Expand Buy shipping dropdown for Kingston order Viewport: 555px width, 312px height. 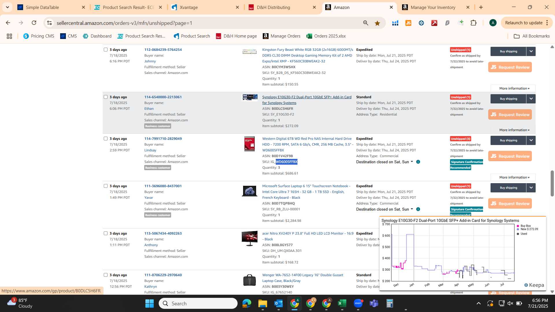pyautogui.click(x=531, y=51)
